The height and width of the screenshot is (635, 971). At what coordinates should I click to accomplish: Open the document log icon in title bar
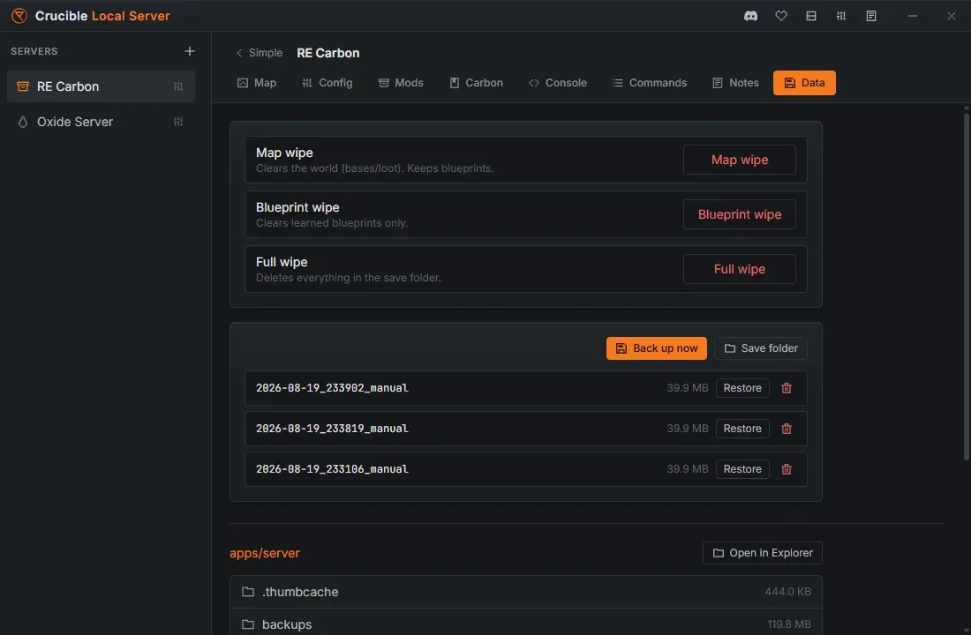(871, 16)
